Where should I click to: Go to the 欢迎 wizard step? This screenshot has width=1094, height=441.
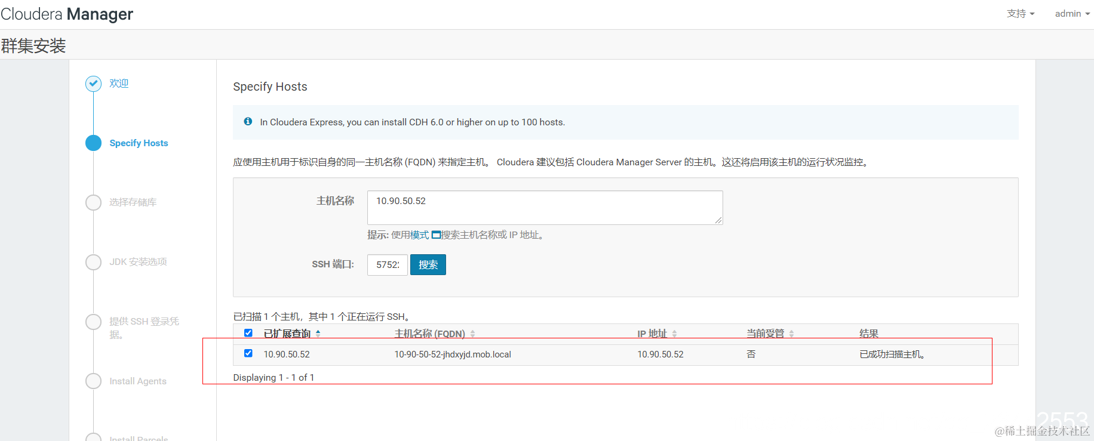[x=119, y=84]
